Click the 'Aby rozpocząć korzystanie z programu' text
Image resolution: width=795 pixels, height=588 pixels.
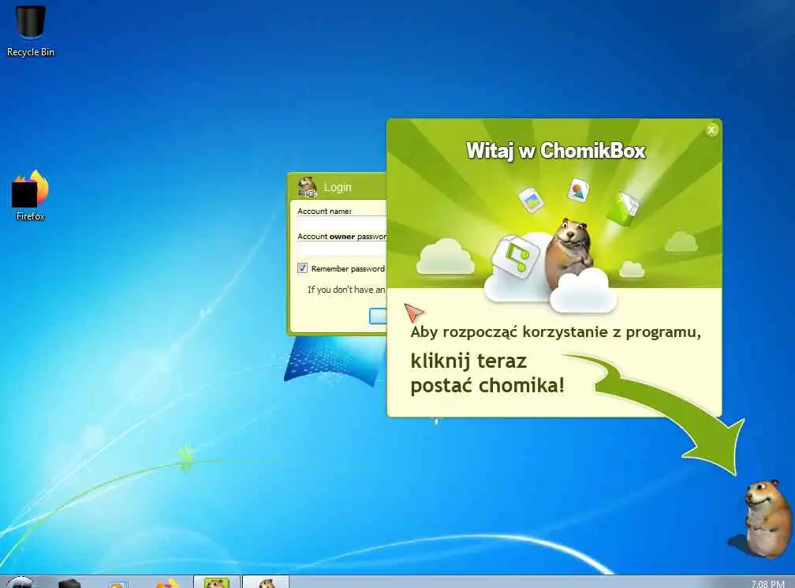click(x=555, y=332)
